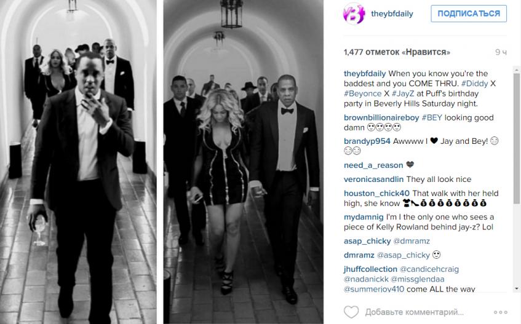The image size is (521, 324).
Task: Click the theybfdaily profile avatar
Action: point(354,14)
